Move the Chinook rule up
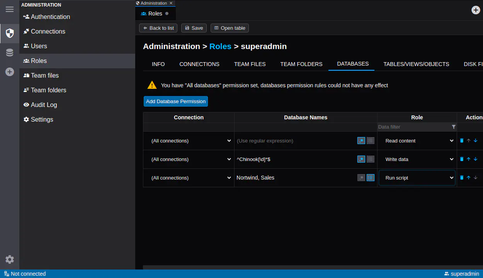Screen dimensions: 483x278 (469, 159)
